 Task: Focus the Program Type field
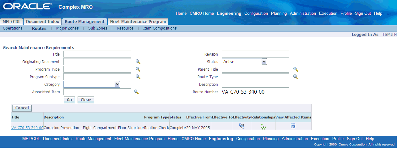(x=97, y=69)
